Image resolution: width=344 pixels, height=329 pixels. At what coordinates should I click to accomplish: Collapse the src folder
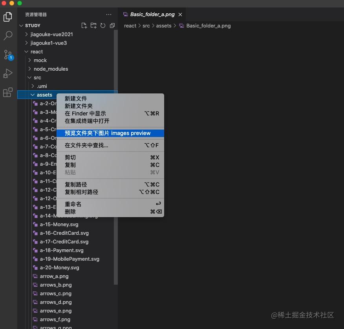pos(37,77)
